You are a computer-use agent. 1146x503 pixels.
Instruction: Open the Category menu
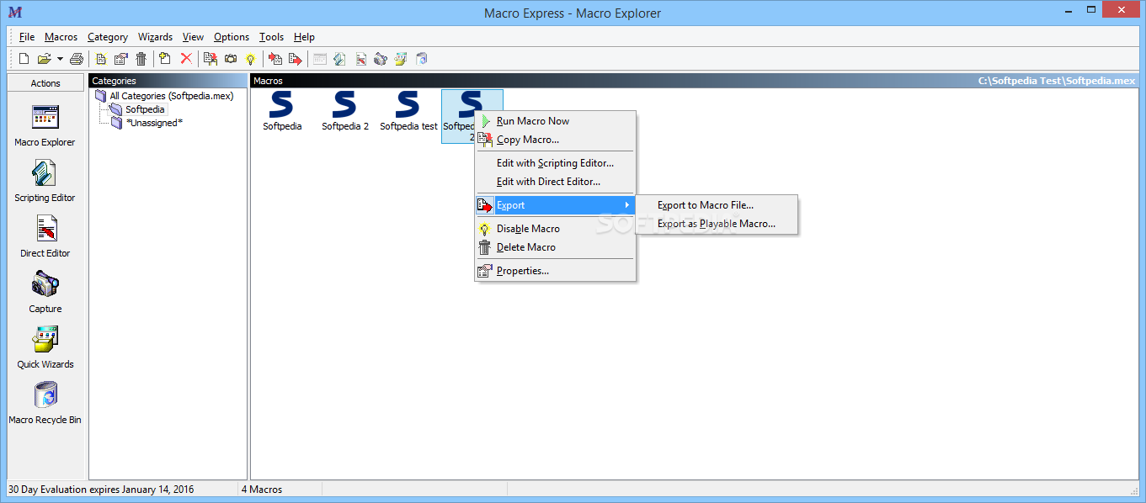[x=108, y=37]
